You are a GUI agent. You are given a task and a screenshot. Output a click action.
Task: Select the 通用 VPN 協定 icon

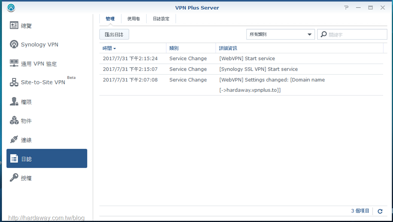(x=14, y=63)
